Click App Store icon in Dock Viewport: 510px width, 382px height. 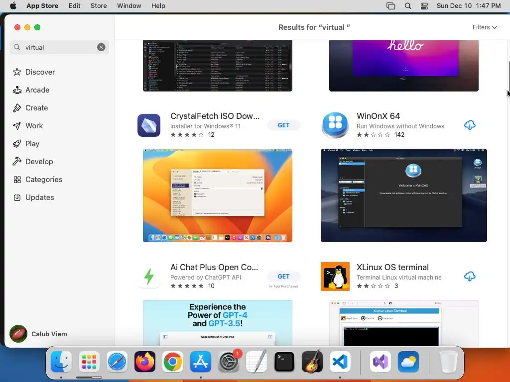pos(201,362)
